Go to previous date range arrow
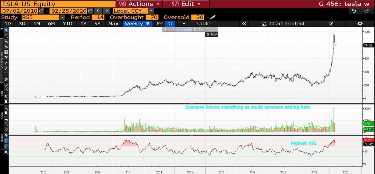The height and width of the screenshot is (174, 375). (x=98, y=11)
